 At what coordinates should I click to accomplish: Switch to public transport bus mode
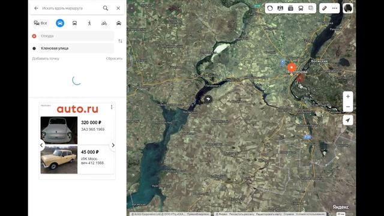74,23
